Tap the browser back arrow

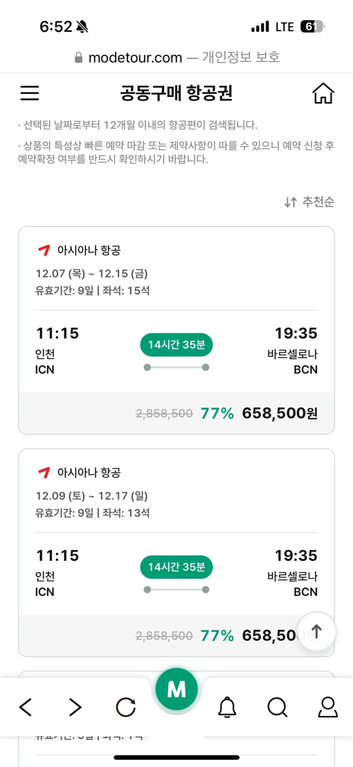click(x=26, y=707)
